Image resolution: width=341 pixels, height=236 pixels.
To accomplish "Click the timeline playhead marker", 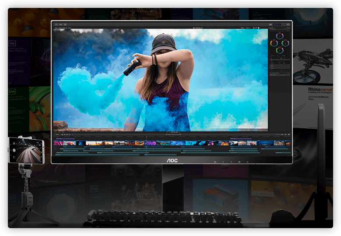I will pyautogui.click(x=147, y=137).
